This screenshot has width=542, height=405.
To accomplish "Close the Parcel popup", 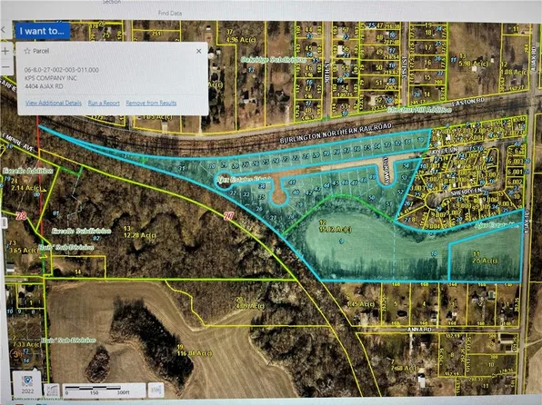I will point(199,51).
